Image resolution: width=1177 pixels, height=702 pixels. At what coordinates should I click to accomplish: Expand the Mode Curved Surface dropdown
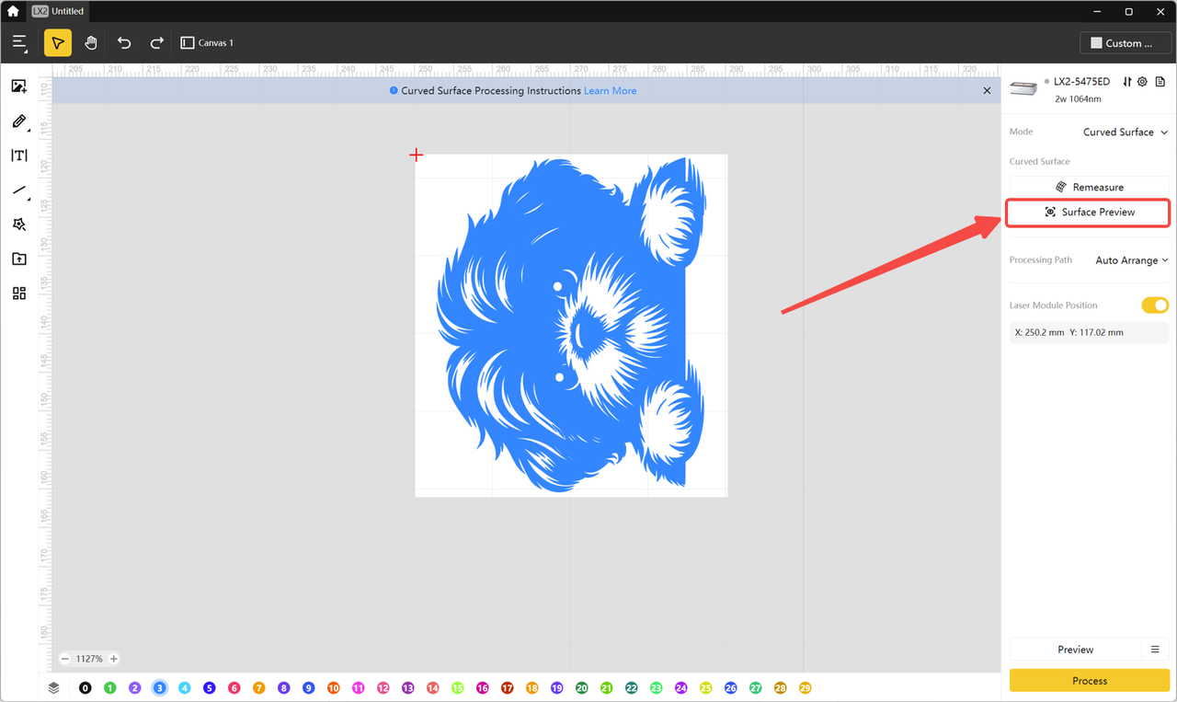click(1125, 132)
